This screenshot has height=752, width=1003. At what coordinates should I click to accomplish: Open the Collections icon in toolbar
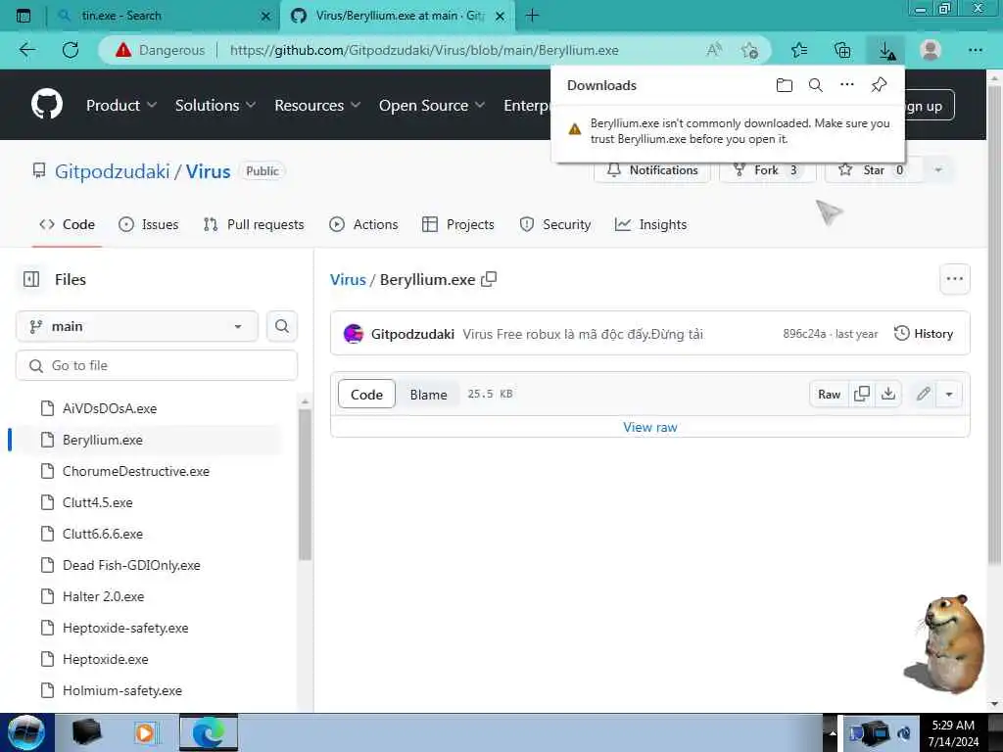(x=842, y=50)
